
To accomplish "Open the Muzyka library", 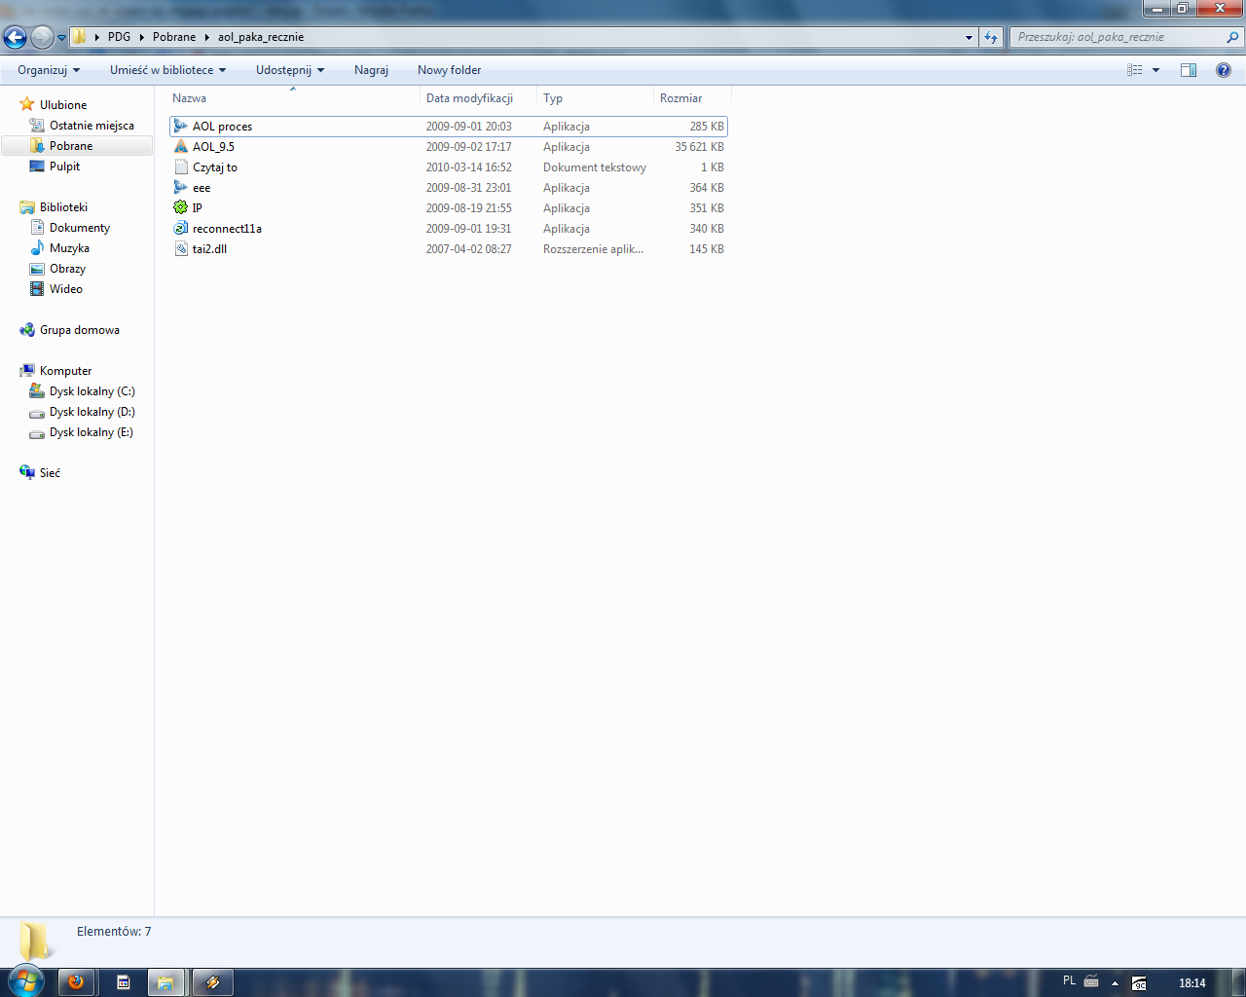I will [x=69, y=248].
